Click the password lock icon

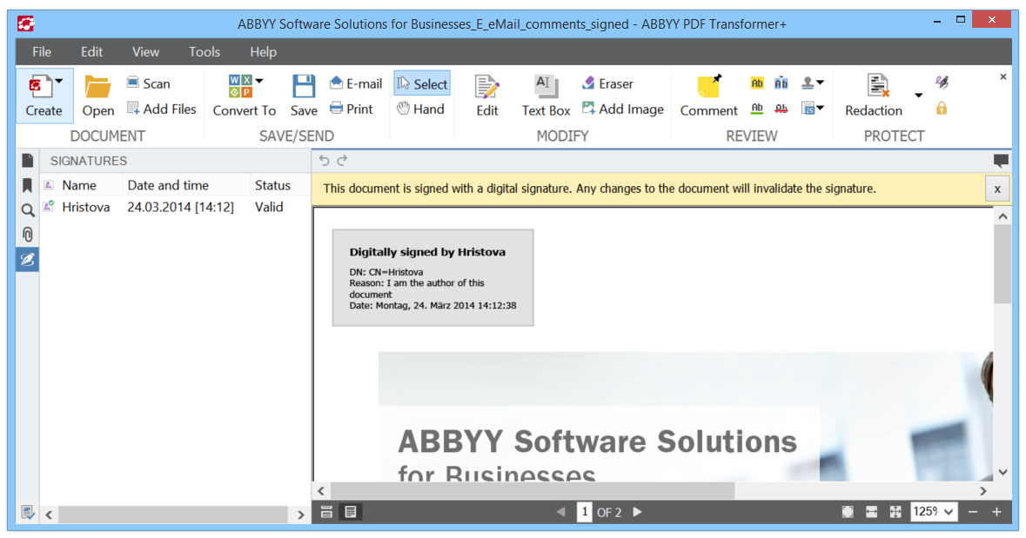pos(942,108)
